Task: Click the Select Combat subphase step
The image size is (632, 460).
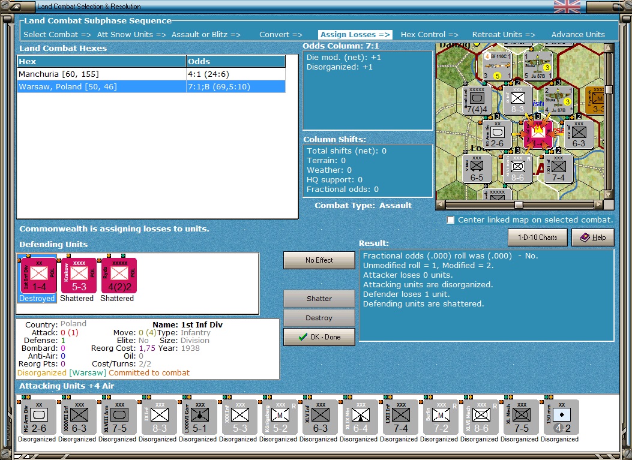Action: coord(57,35)
